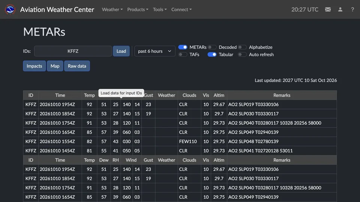Open the Tools menu
The image size is (360, 202).
pos(160,9)
